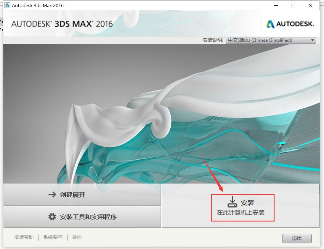Image resolution: width=324 pixels, height=249 pixels.
Task: Click the AUTODESK 3DS MAX 2016 banner title
Action: 62,24
